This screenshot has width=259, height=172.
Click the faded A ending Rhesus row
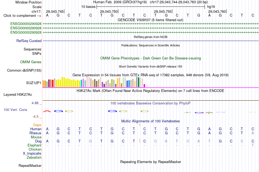[253, 133]
